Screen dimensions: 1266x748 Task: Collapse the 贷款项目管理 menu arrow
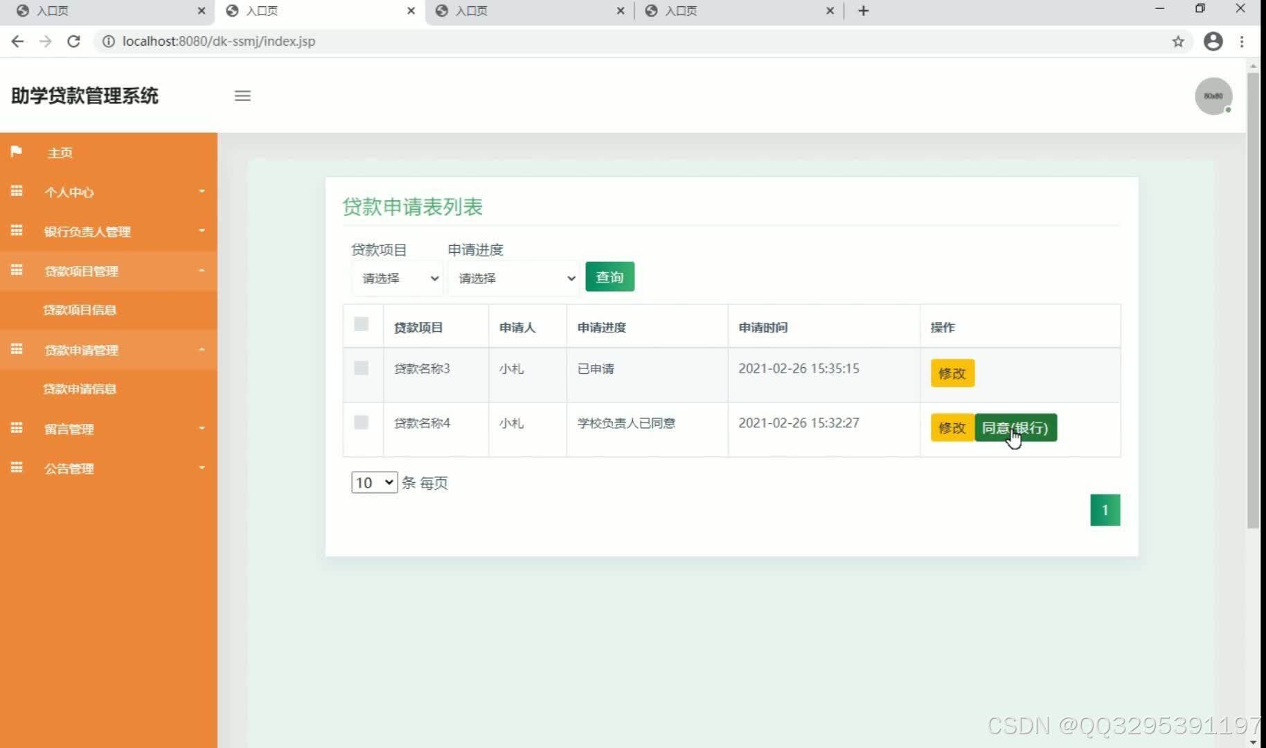click(202, 270)
